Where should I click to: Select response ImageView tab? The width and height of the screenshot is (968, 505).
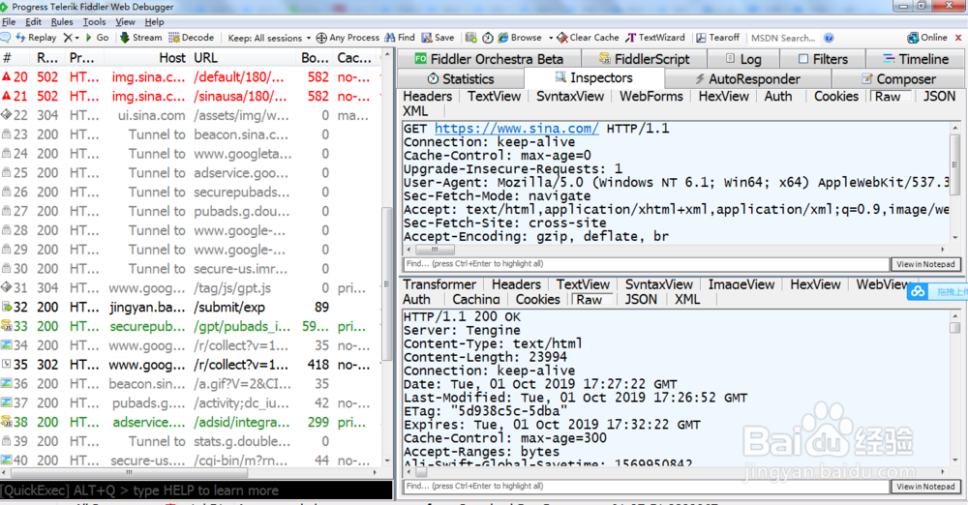click(x=741, y=284)
